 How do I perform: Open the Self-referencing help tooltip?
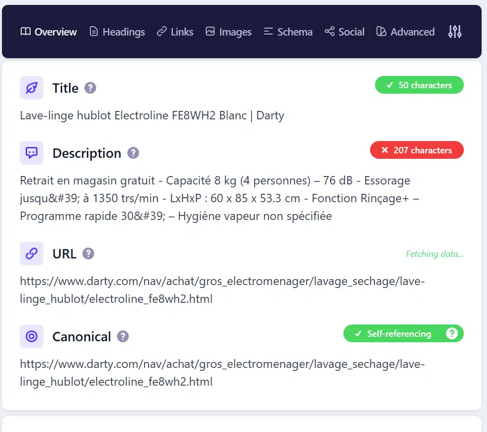pos(452,333)
